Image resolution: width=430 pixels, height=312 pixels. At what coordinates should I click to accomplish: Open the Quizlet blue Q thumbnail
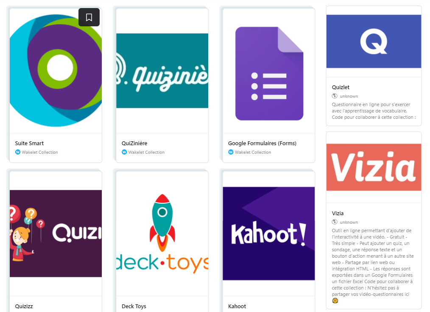click(374, 42)
